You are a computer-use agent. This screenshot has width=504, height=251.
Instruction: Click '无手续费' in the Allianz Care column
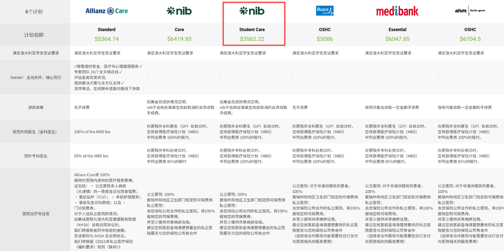[x=82, y=107]
